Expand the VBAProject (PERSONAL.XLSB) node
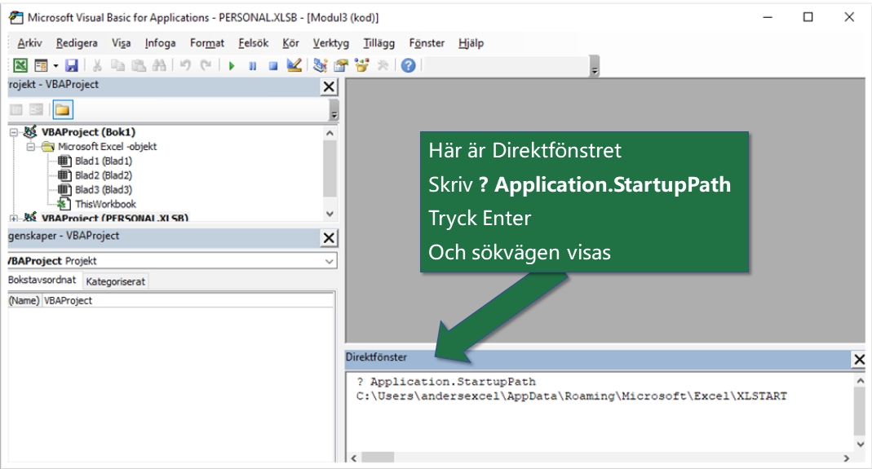The width and height of the screenshot is (872, 469). coord(14,219)
